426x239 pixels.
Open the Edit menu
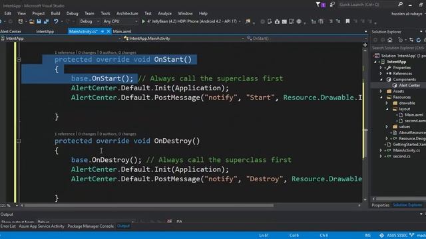[x=7, y=13]
